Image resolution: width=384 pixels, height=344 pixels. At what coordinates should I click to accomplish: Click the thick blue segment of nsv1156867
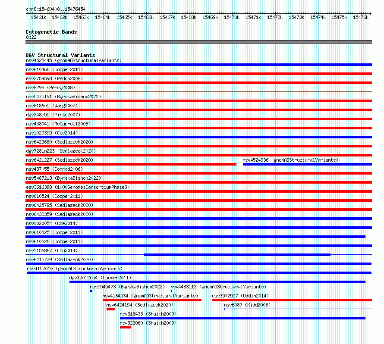(x=237, y=255)
